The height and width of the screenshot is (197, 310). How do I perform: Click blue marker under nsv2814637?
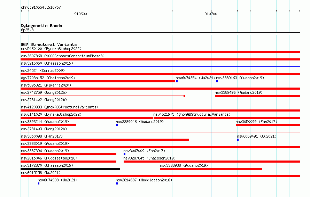click(x=117, y=183)
